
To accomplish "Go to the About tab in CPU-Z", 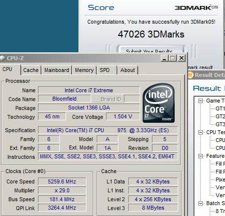I will [x=127, y=70].
